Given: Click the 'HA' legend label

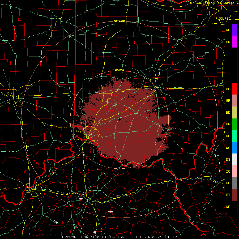Looking at the screenshot, I should coord(228,89).
